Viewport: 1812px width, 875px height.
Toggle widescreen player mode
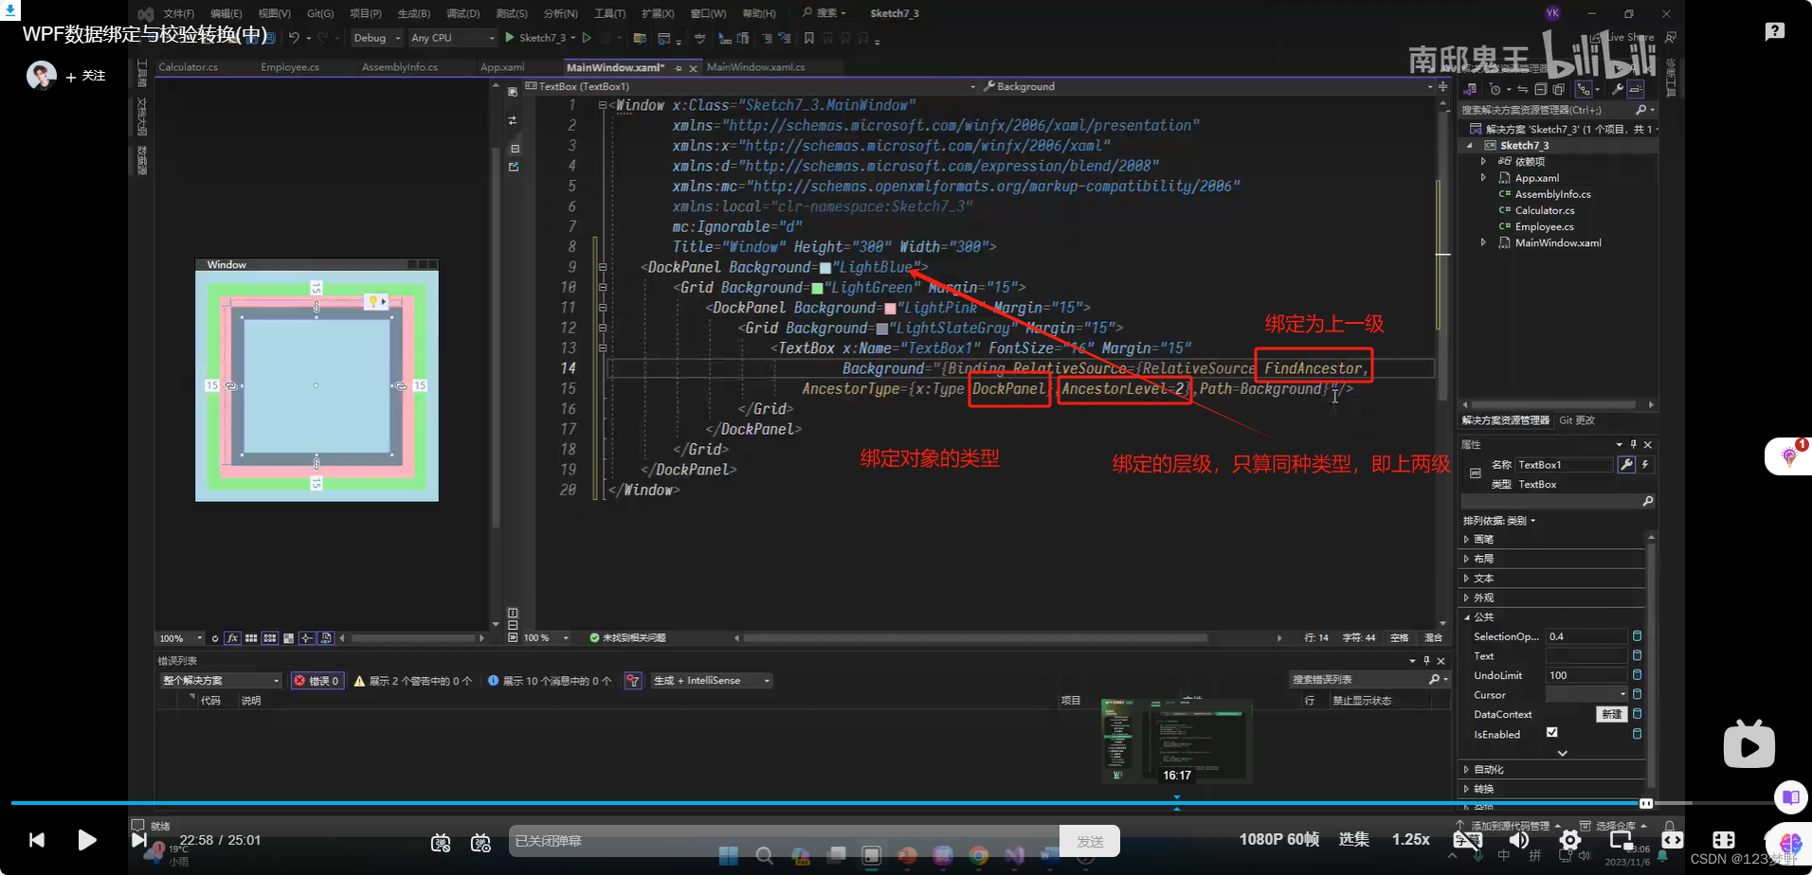(x=1673, y=840)
